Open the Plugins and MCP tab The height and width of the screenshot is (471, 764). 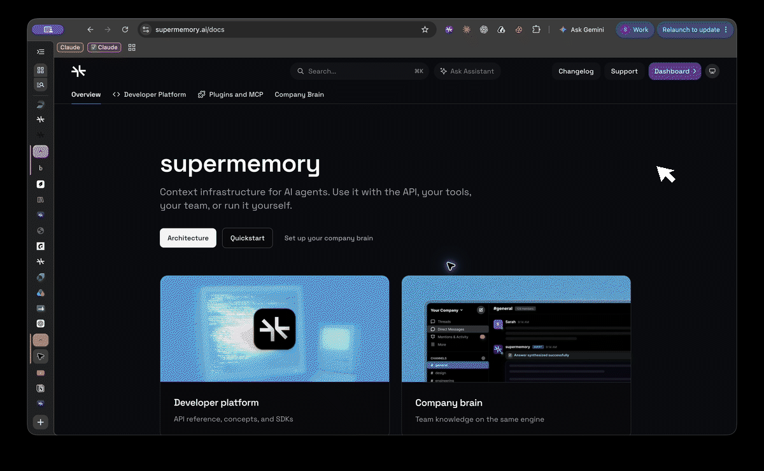coord(230,94)
